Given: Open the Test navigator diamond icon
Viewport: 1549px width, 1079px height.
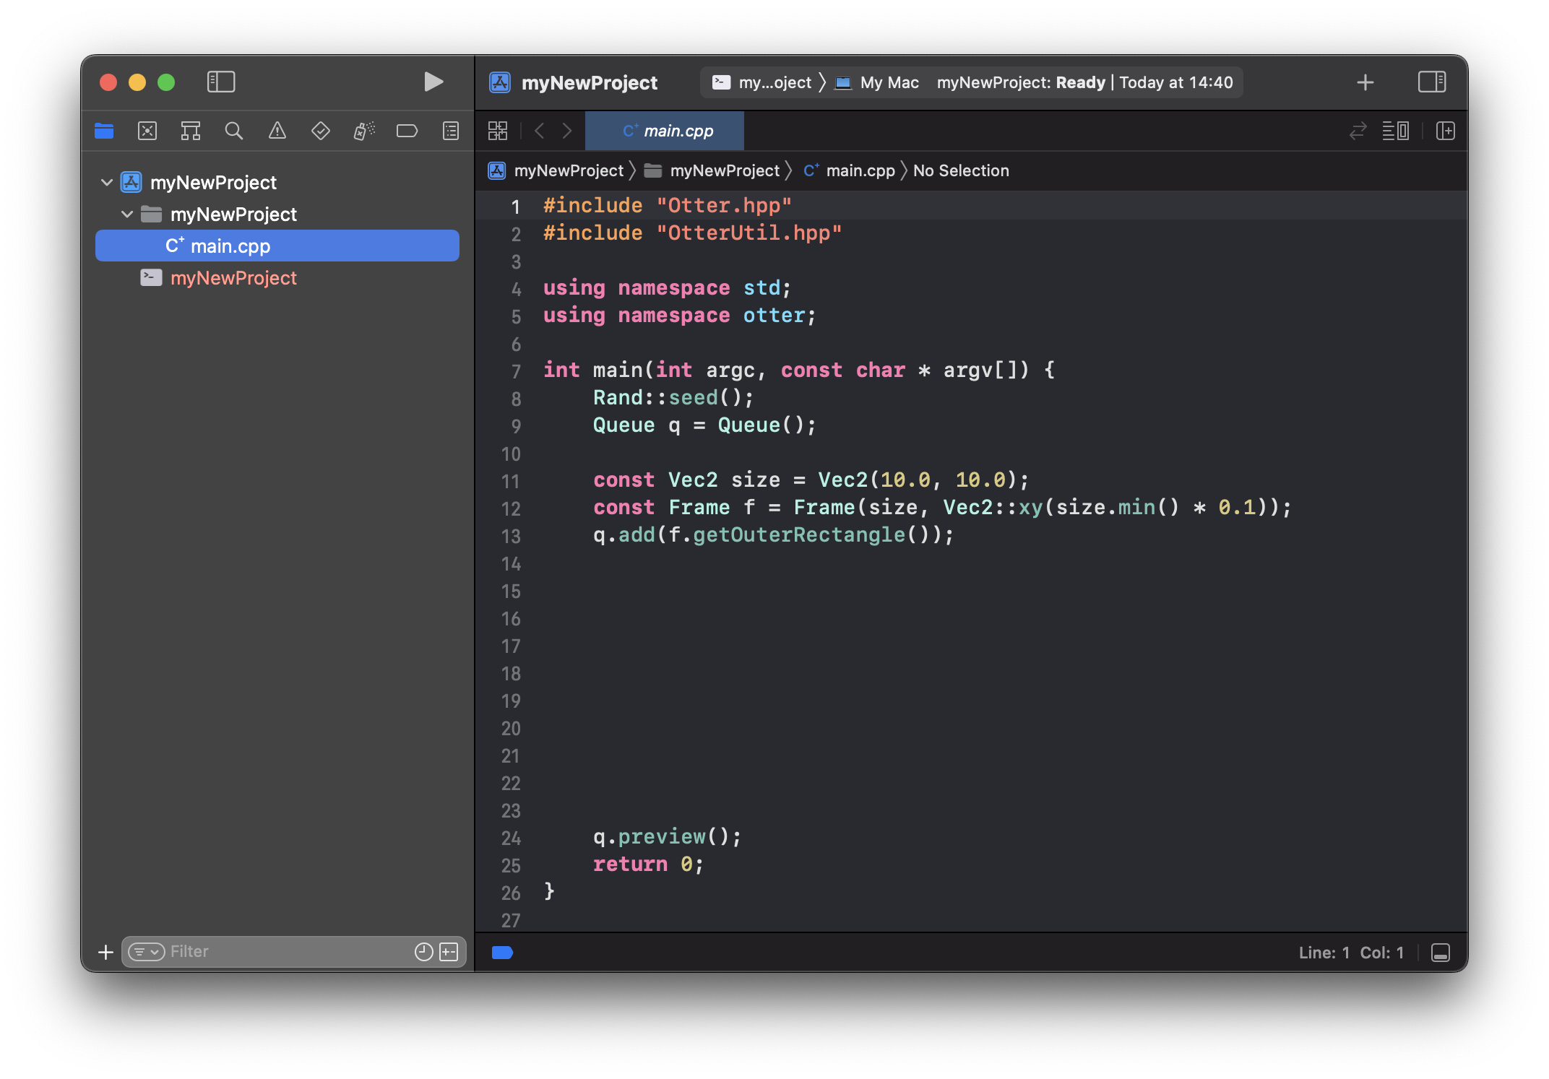Looking at the screenshot, I should coord(320,131).
